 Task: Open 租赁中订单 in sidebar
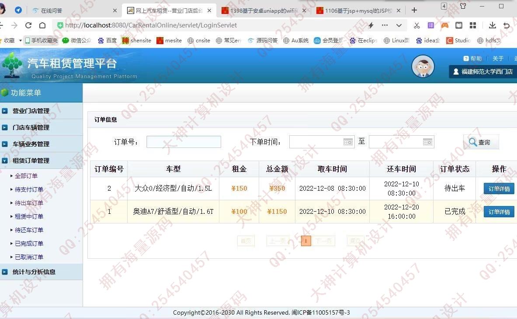click(29, 216)
